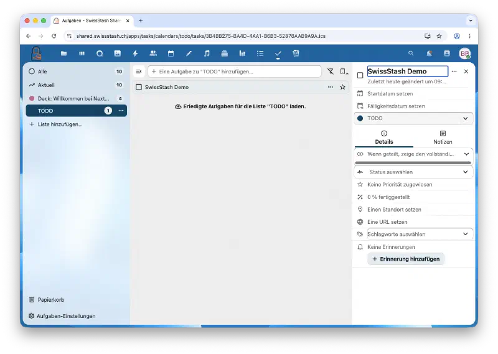This screenshot has width=498, height=354.
Task: Click 0 % fertiggestellt
Action: (x=413, y=197)
